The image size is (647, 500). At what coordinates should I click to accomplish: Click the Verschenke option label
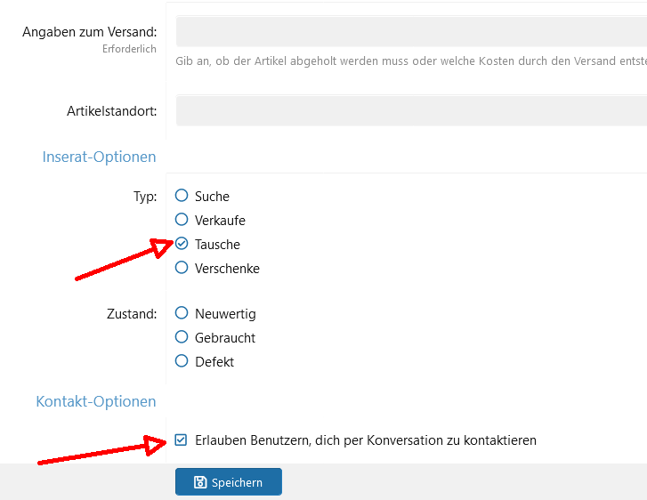tap(227, 269)
